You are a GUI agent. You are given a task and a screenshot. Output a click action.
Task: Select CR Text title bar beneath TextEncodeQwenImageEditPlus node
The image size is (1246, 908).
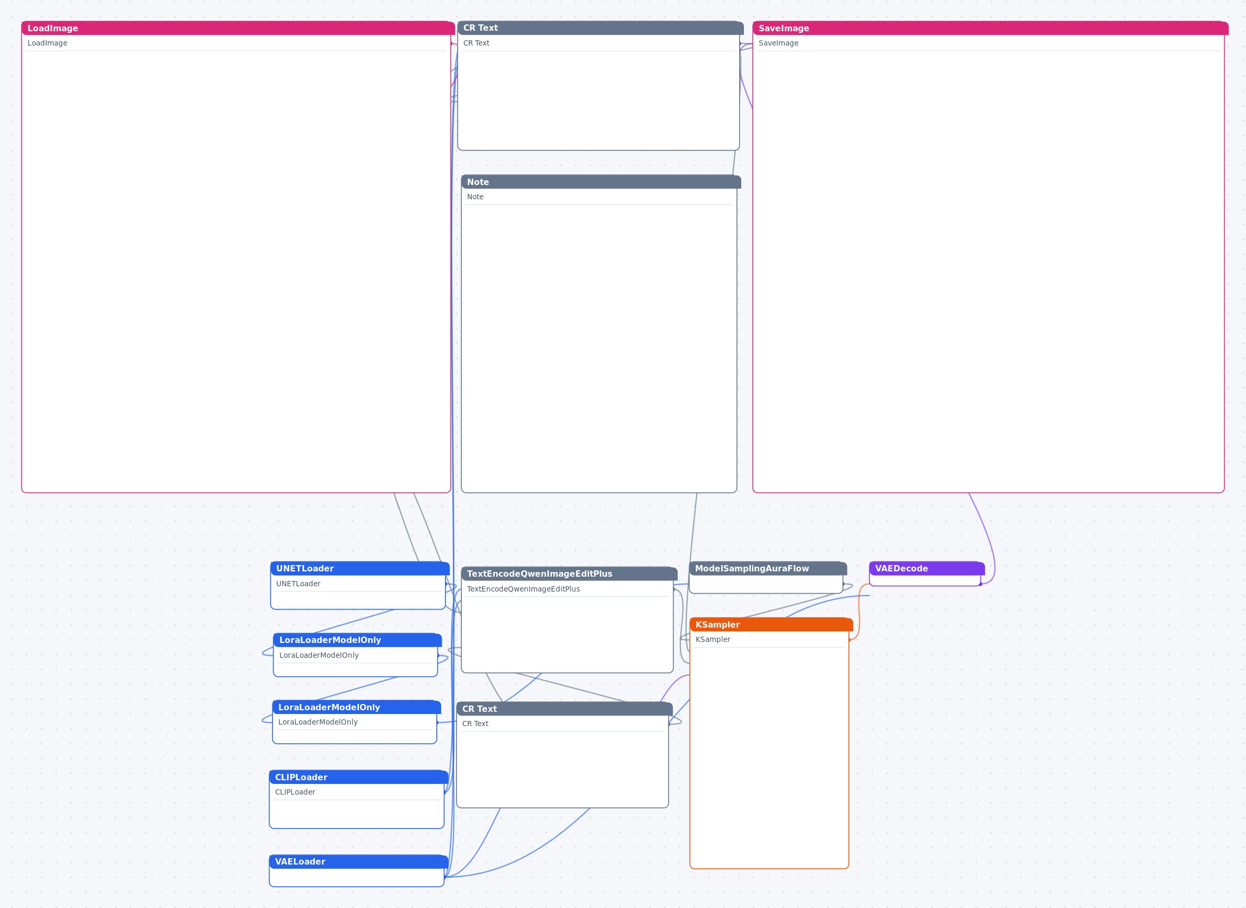coord(564,709)
